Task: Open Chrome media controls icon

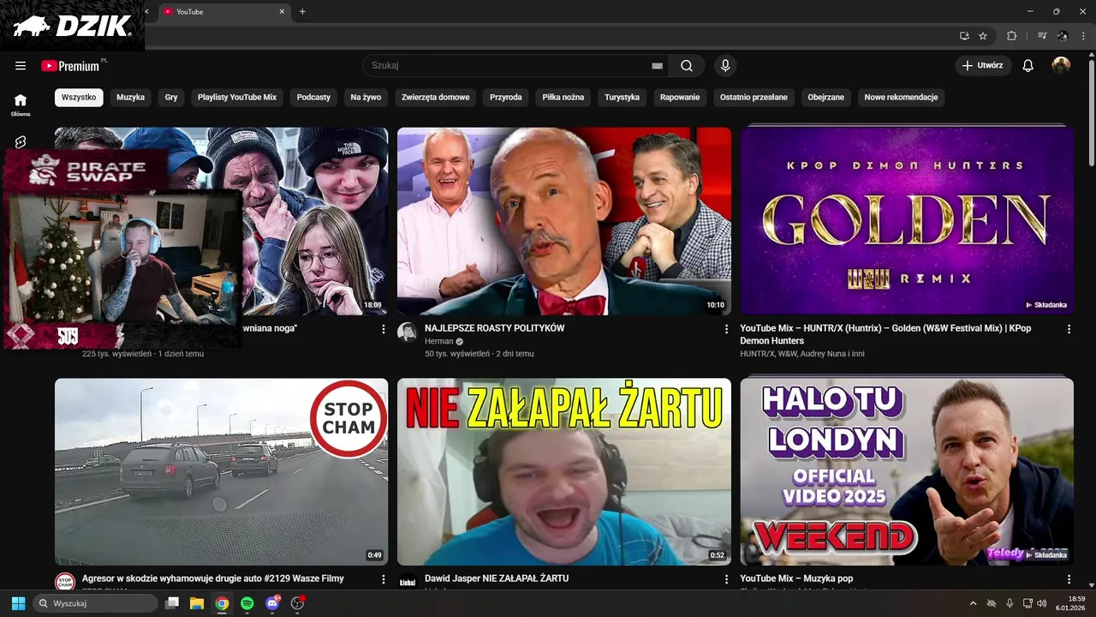Action: [x=1042, y=36]
